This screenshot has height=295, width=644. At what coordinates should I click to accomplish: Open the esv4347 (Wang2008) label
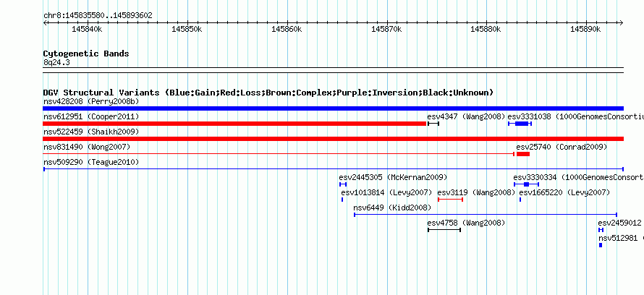pos(466,116)
